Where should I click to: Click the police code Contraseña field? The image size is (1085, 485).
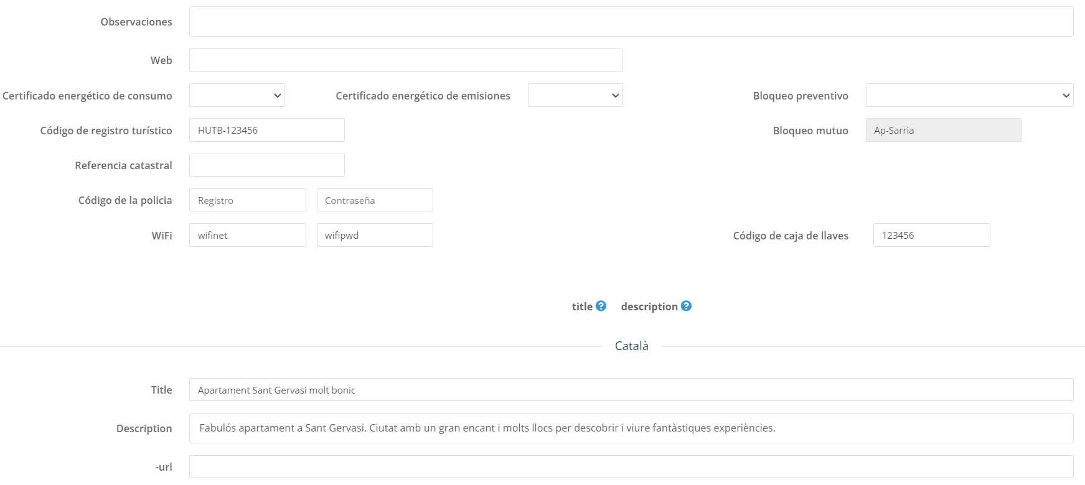374,200
